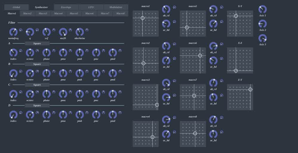298x153 pixels.
Task: Click the filter oberheim knob
Action: (x=80, y=32)
